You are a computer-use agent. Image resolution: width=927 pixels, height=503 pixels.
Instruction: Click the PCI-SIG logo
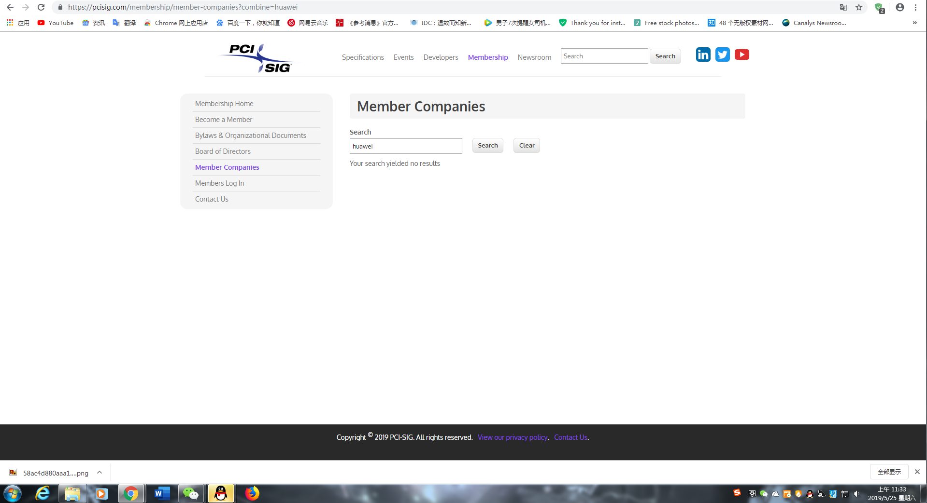pos(259,58)
